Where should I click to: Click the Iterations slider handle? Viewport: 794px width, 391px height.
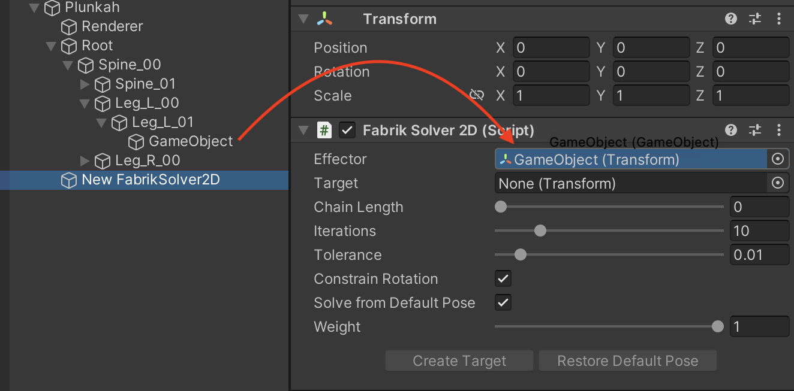point(540,231)
